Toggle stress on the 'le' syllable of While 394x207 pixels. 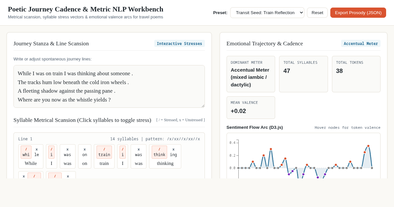(x=36, y=152)
